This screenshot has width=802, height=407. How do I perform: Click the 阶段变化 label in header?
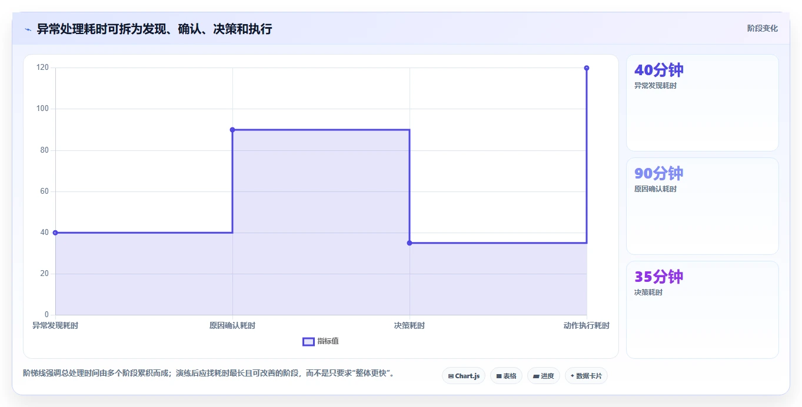[763, 29]
